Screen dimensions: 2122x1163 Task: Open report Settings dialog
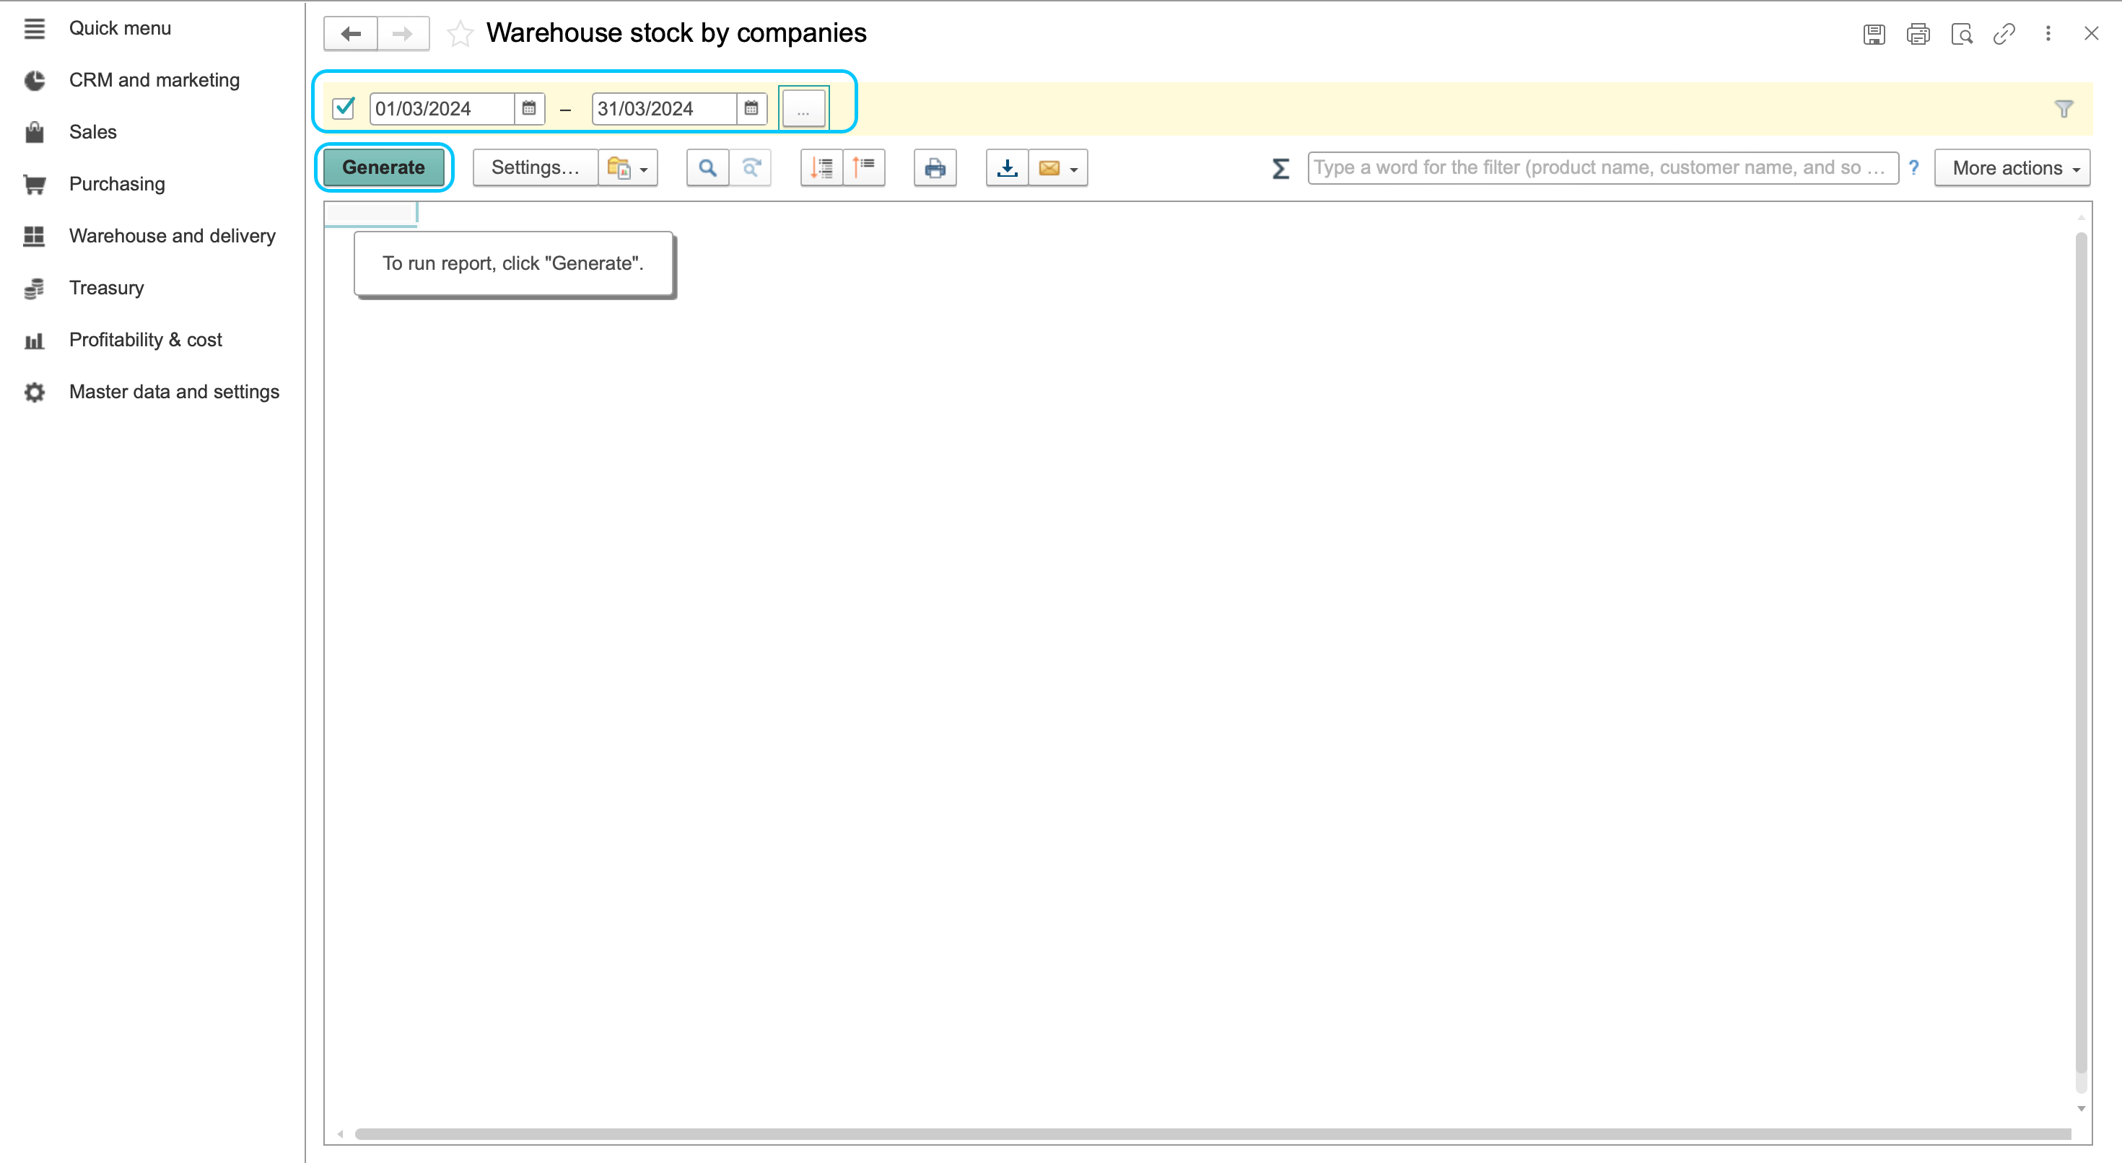pyautogui.click(x=535, y=167)
